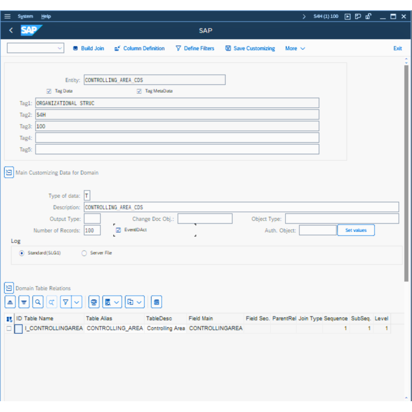Open the System menu
412x412 pixels.
[x=25, y=16]
